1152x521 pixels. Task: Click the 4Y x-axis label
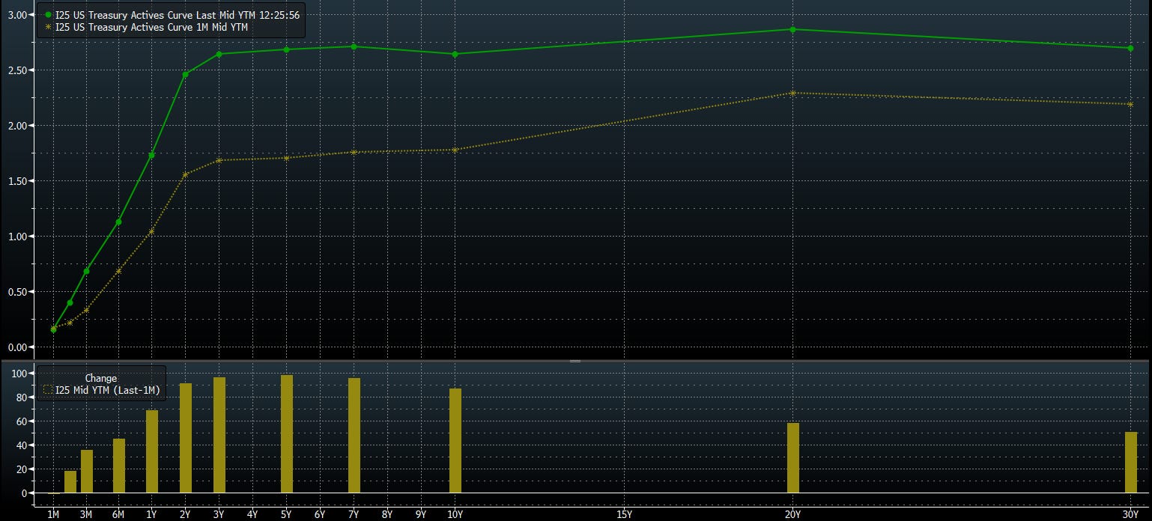pyautogui.click(x=252, y=514)
